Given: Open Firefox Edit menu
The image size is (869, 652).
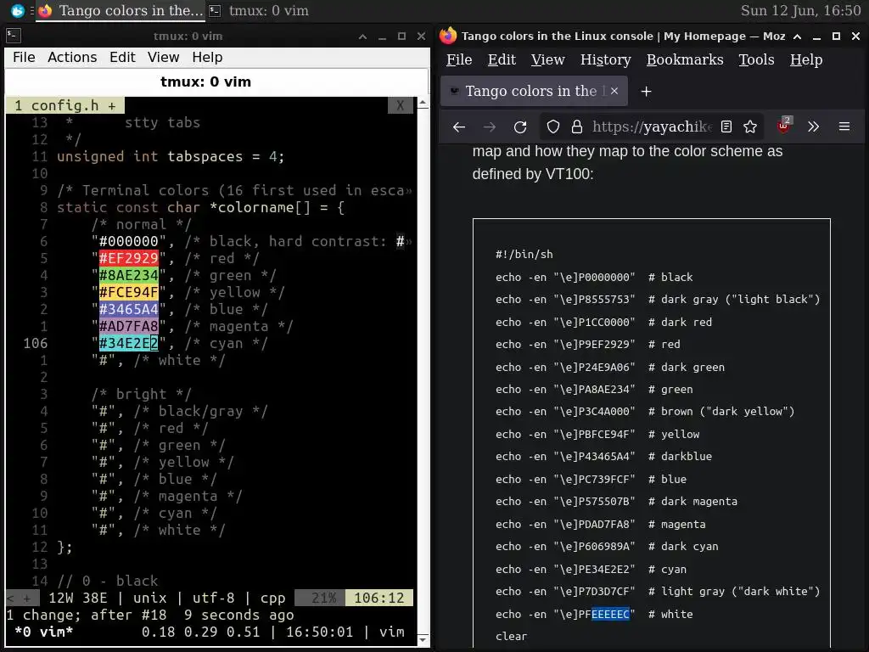Looking at the screenshot, I should (502, 59).
